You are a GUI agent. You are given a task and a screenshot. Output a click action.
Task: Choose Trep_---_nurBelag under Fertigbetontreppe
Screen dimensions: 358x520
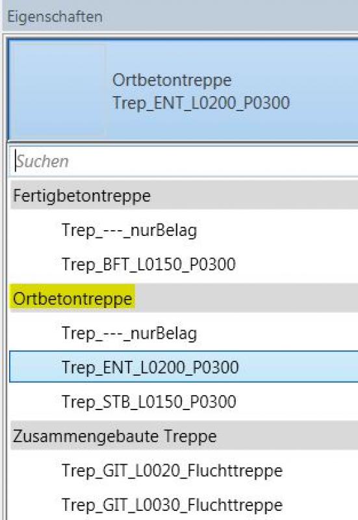129,230
